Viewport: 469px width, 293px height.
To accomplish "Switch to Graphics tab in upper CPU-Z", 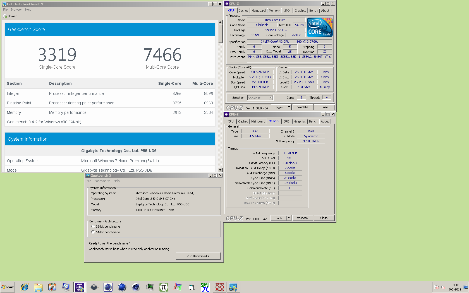I will pyautogui.click(x=300, y=11).
